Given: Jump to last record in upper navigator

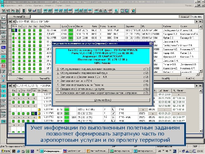Looking at the screenshot, I should [200, 21].
